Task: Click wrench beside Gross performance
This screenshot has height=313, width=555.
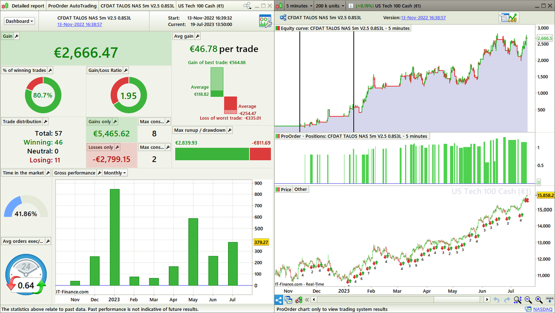Action: [x=99, y=173]
